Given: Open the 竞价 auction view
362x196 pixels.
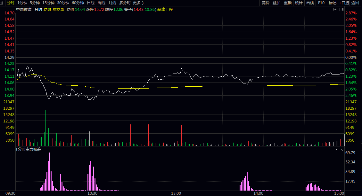Looking at the screenshot, I should [266, 3].
